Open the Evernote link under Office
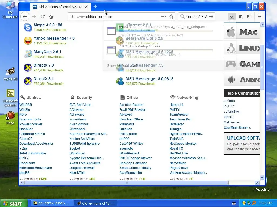This screenshot has width=277, height=207. (x=126, y=149)
